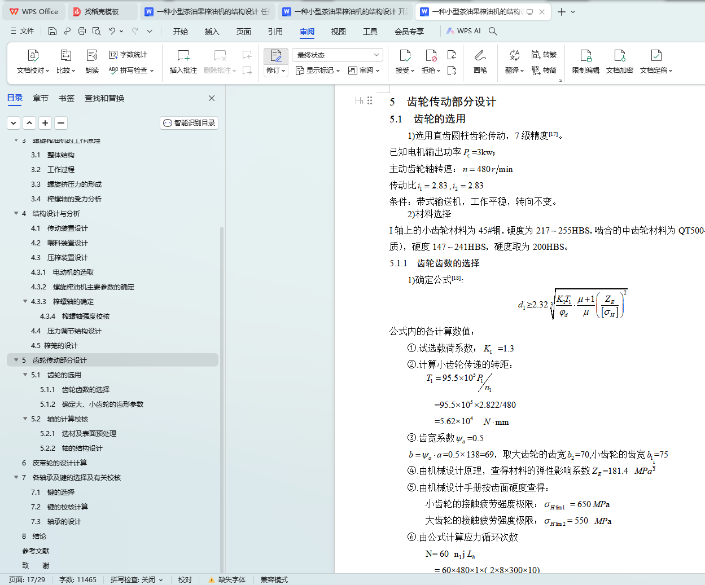Click the collapse-up chevron in outline toolbar
The height and width of the screenshot is (585, 705).
point(30,122)
